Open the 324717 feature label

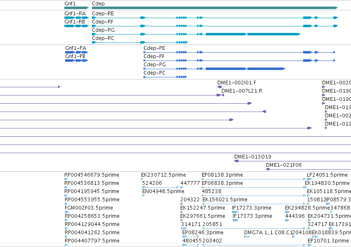coord(318,224)
